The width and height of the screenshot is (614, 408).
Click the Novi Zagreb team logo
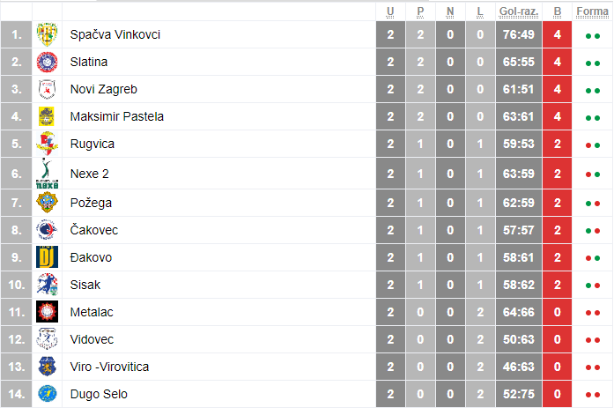47,89
